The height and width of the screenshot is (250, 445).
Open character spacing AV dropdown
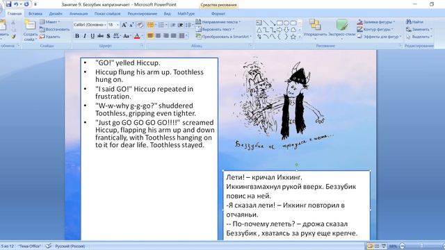point(117,36)
